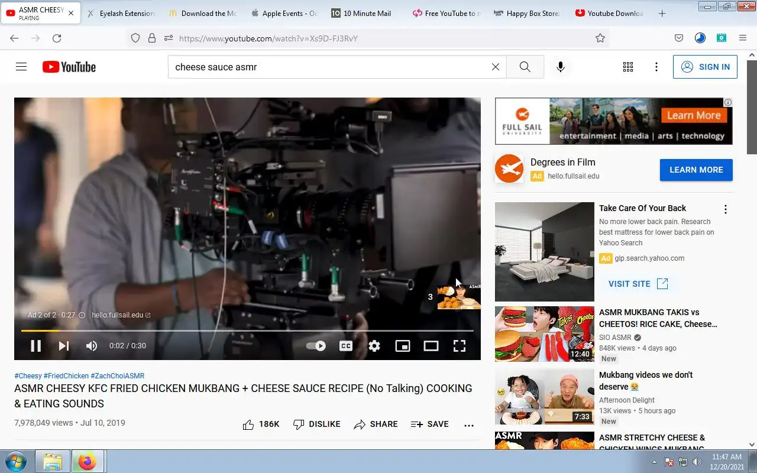Click the upcoming video thumbnail in the ad
757x473 pixels.
point(459,297)
